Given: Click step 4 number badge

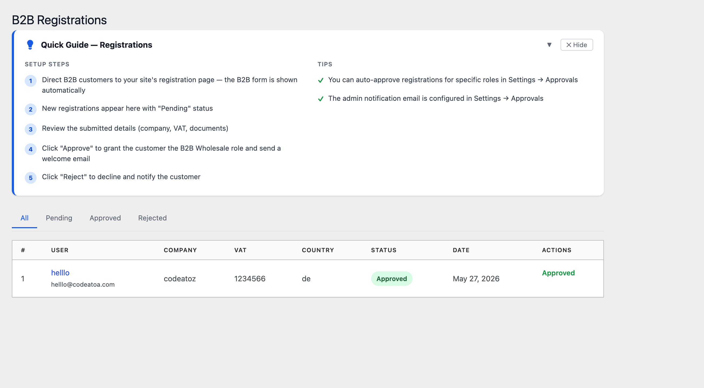Looking at the screenshot, I should [x=31, y=149].
